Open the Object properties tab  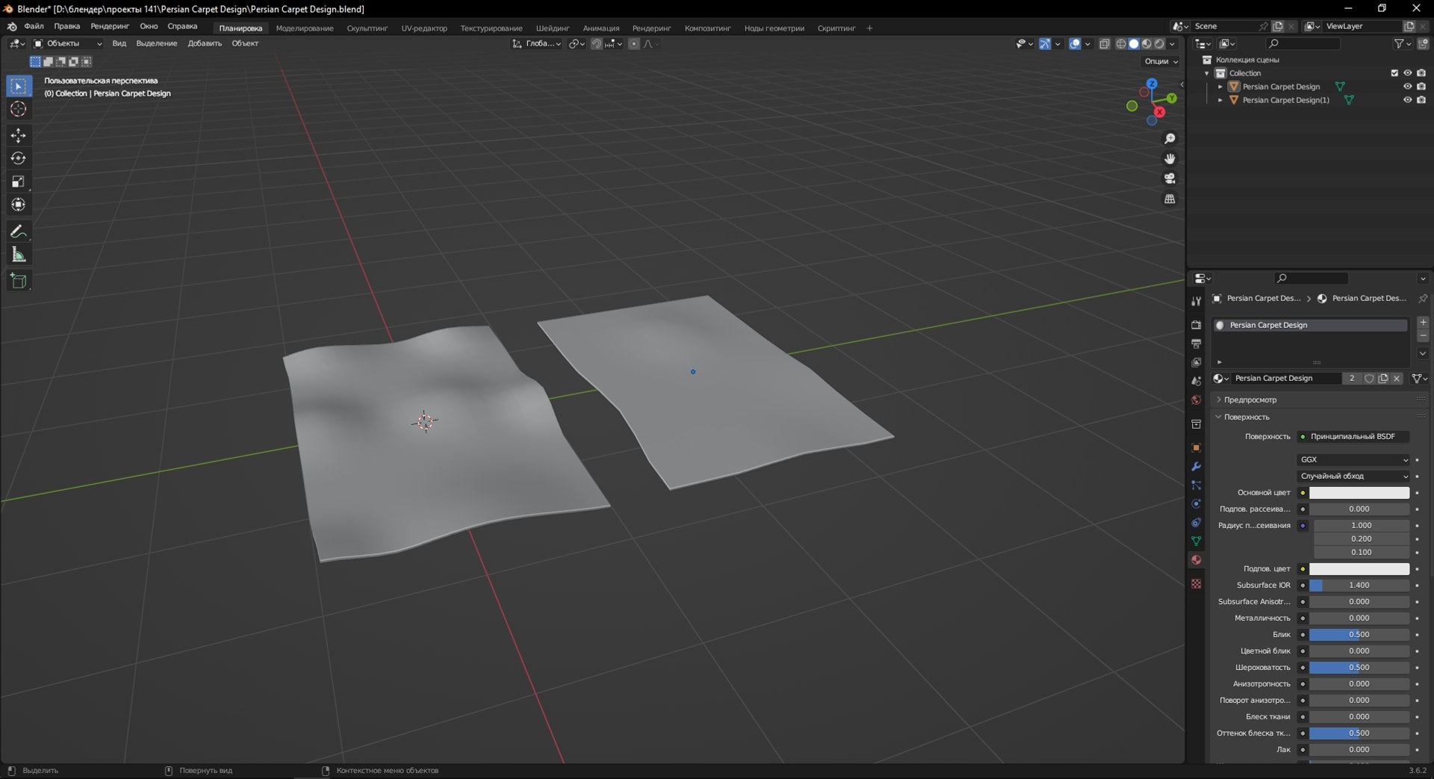(x=1196, y=447)
